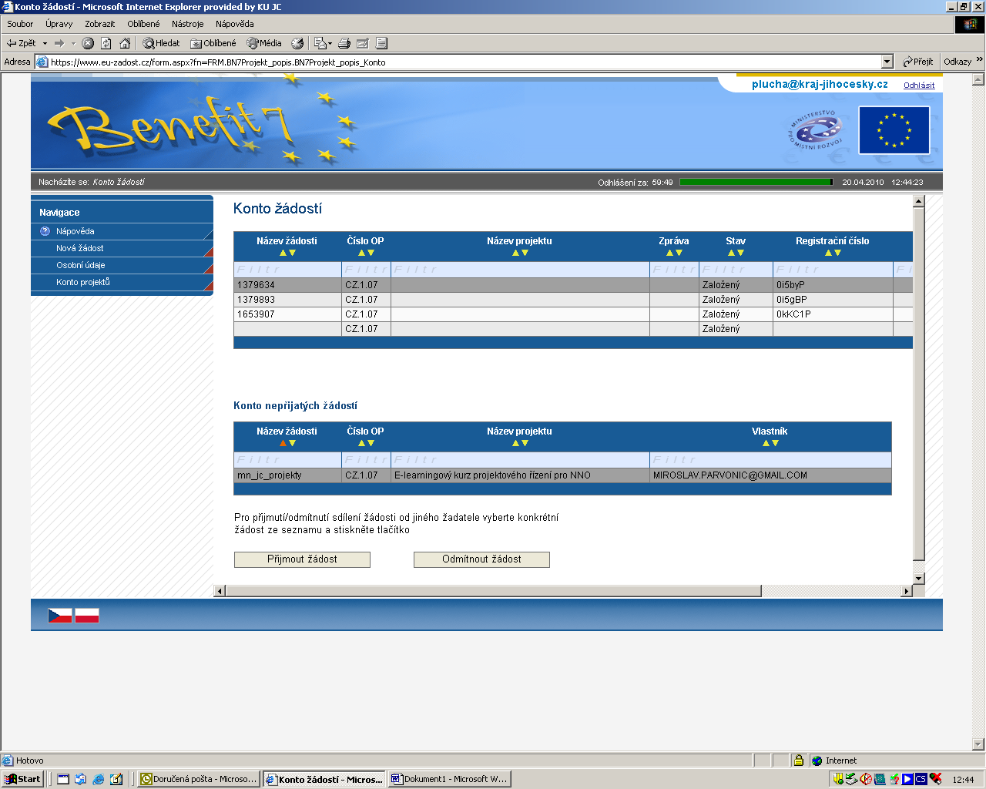Open the Zobrazit menu
This screenshot has width=986, height=789.
(99, 24)
